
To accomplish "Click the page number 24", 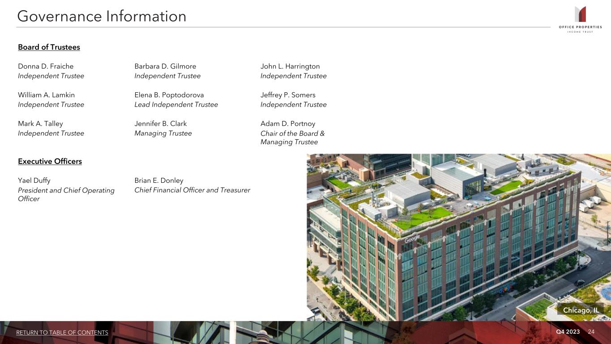I will (x=591, y=331).
